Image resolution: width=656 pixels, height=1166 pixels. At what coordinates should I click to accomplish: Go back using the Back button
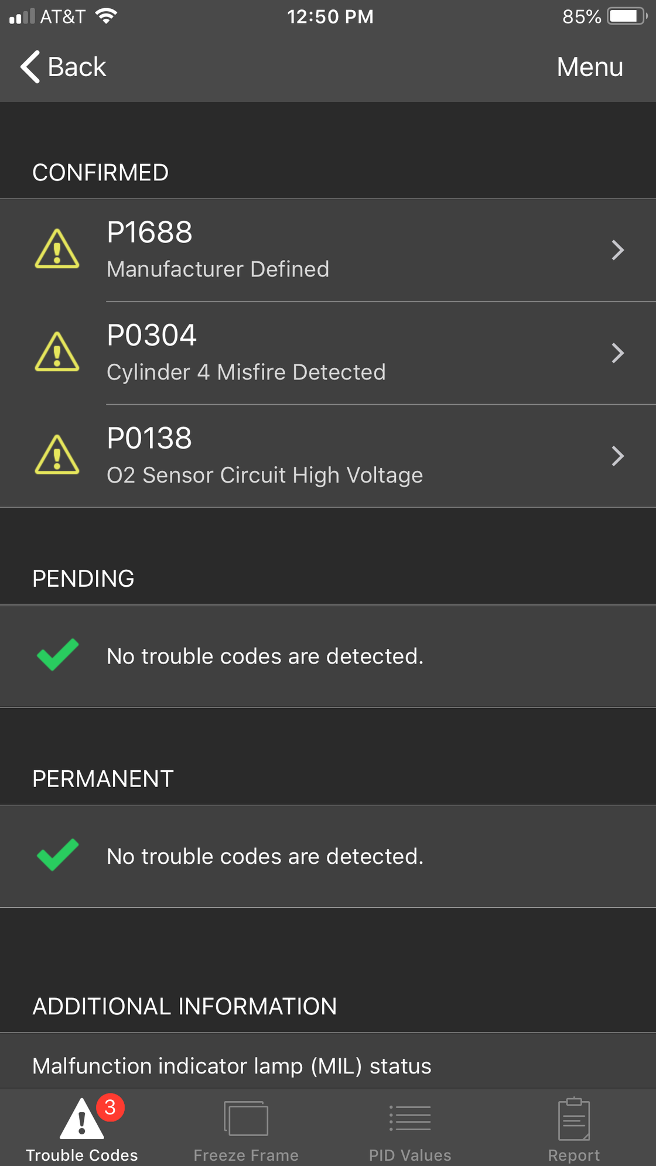pos(63,67)
